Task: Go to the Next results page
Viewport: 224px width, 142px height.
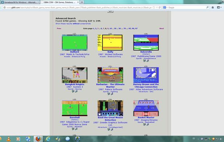Action: (162, 28)
